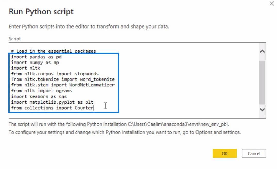Click the line importing WordNetLemmatizer
The image size is (277, 169).
tap(63, 85)
